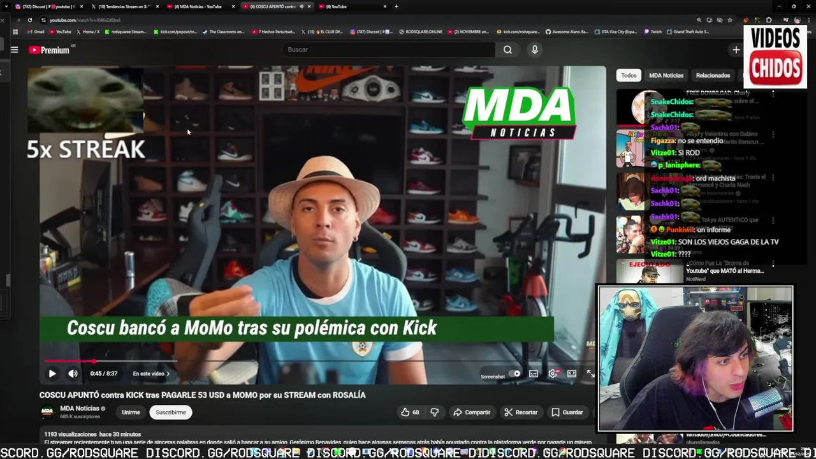This screenshot has height=459, width=816.
Task: Open the player settings gear
Action: click(x=553, y=374)
